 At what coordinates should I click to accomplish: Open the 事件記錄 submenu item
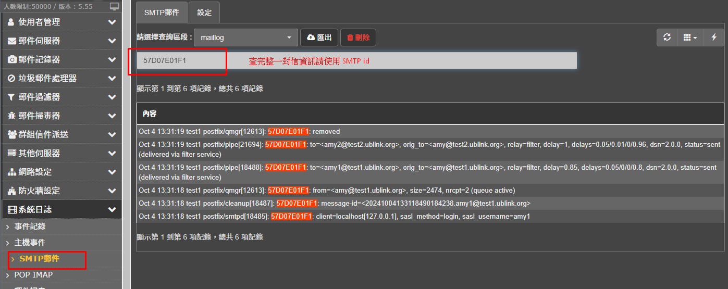tap(30, 226)
